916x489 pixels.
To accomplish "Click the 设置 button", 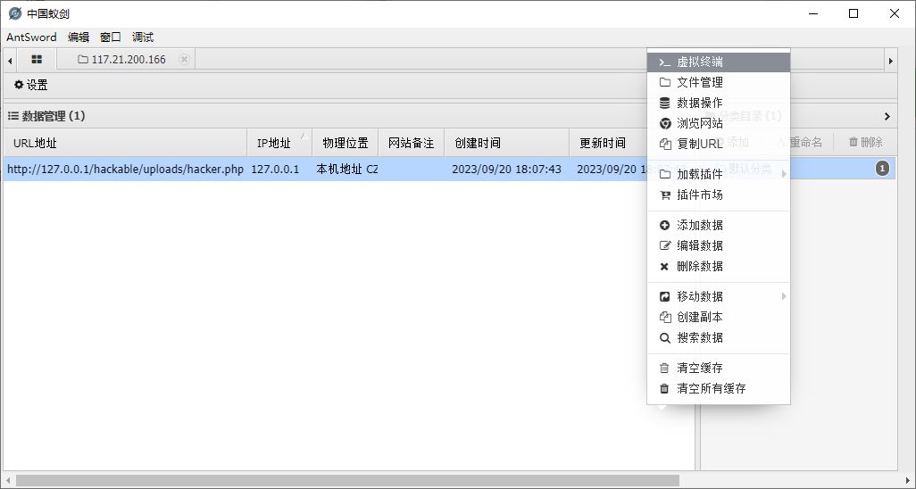I will tap(31, 85).
